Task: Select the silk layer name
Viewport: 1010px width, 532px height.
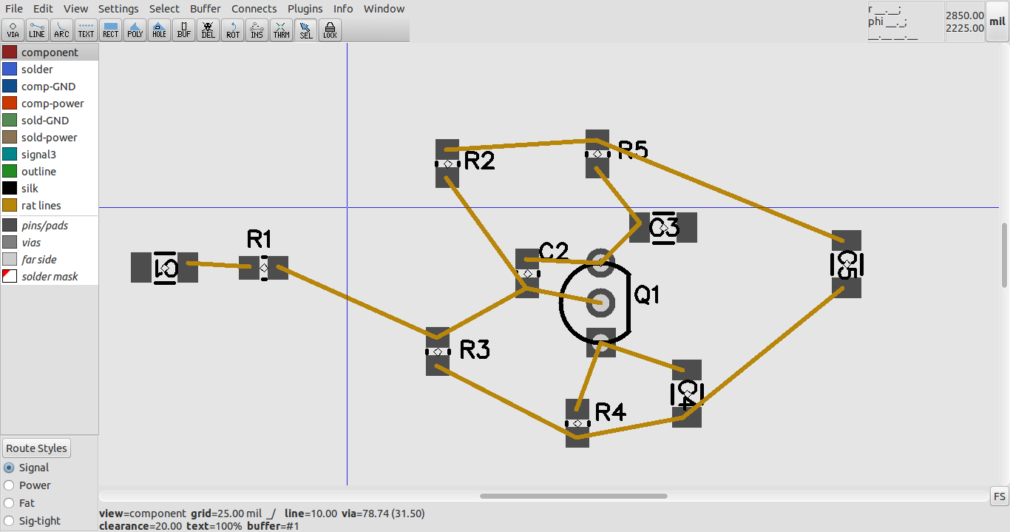Action: pos(30,189)
